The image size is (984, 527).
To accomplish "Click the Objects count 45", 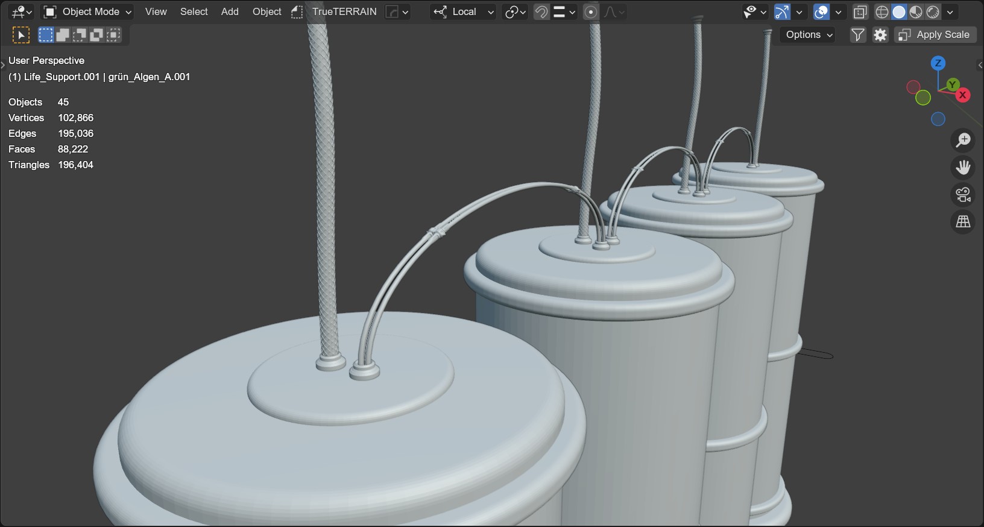I will pos(63,102).
